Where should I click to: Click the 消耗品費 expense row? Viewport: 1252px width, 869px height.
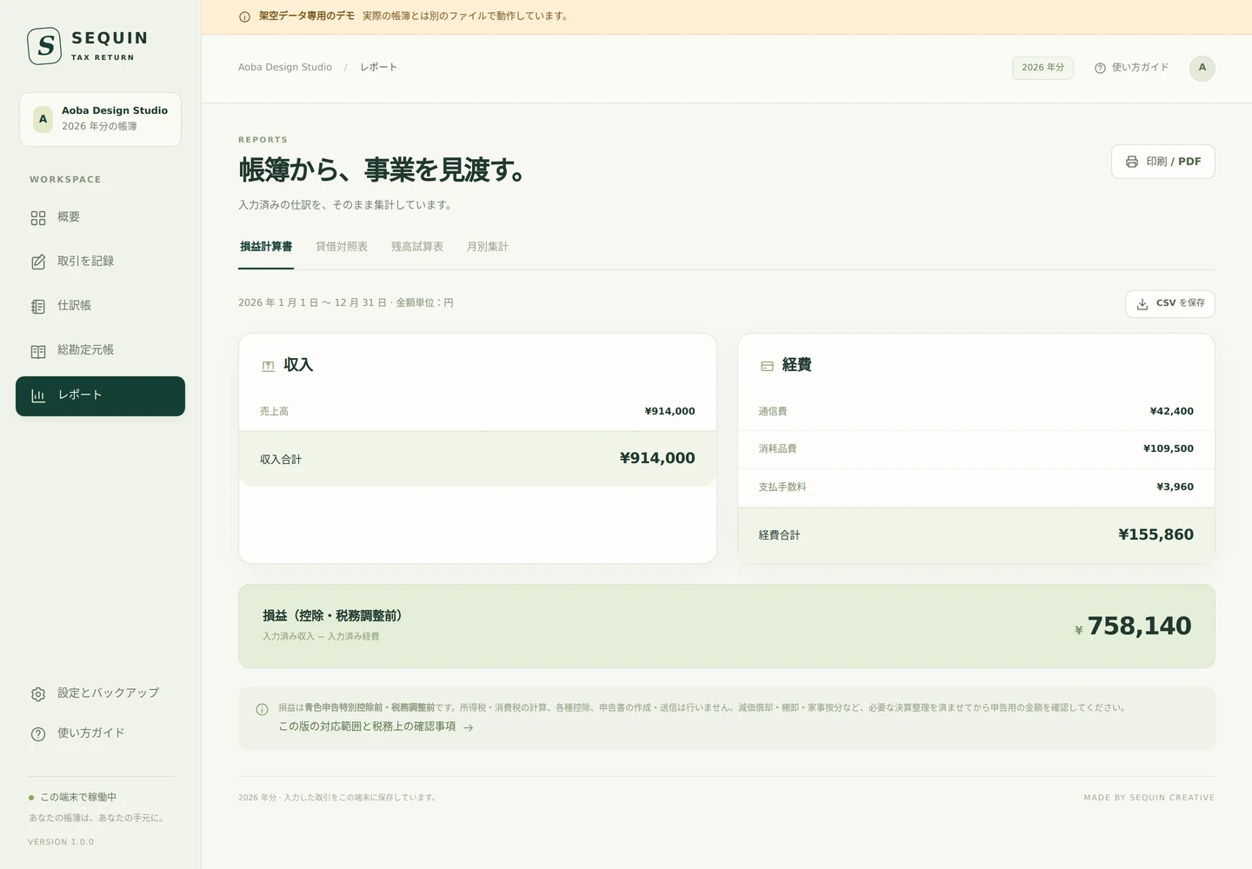tap(976, 449)
